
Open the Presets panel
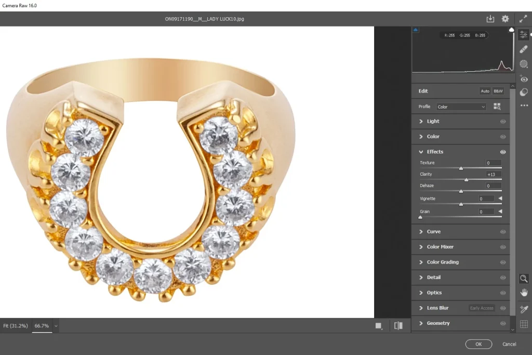click(524, 92)
